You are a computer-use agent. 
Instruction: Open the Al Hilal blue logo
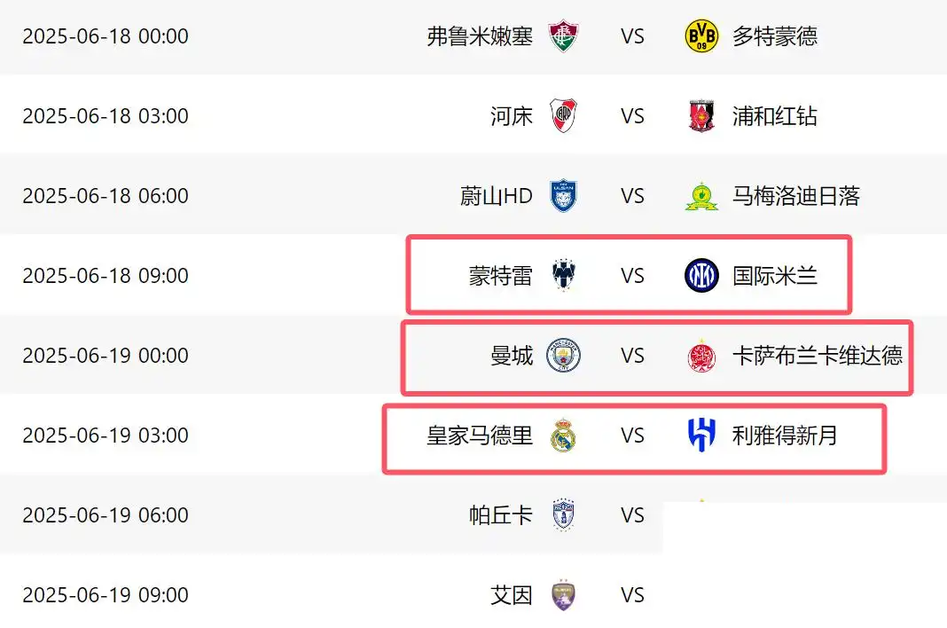click(x=701, y=436)
